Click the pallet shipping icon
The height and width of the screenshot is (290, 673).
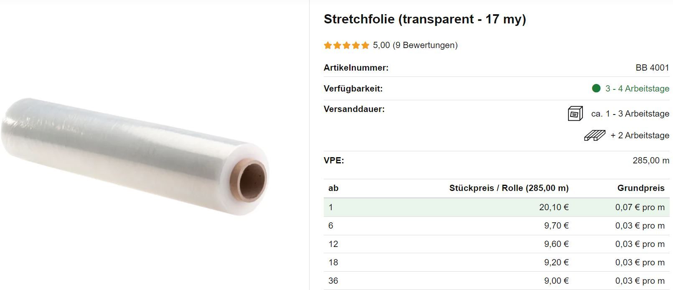click(594, 135)
